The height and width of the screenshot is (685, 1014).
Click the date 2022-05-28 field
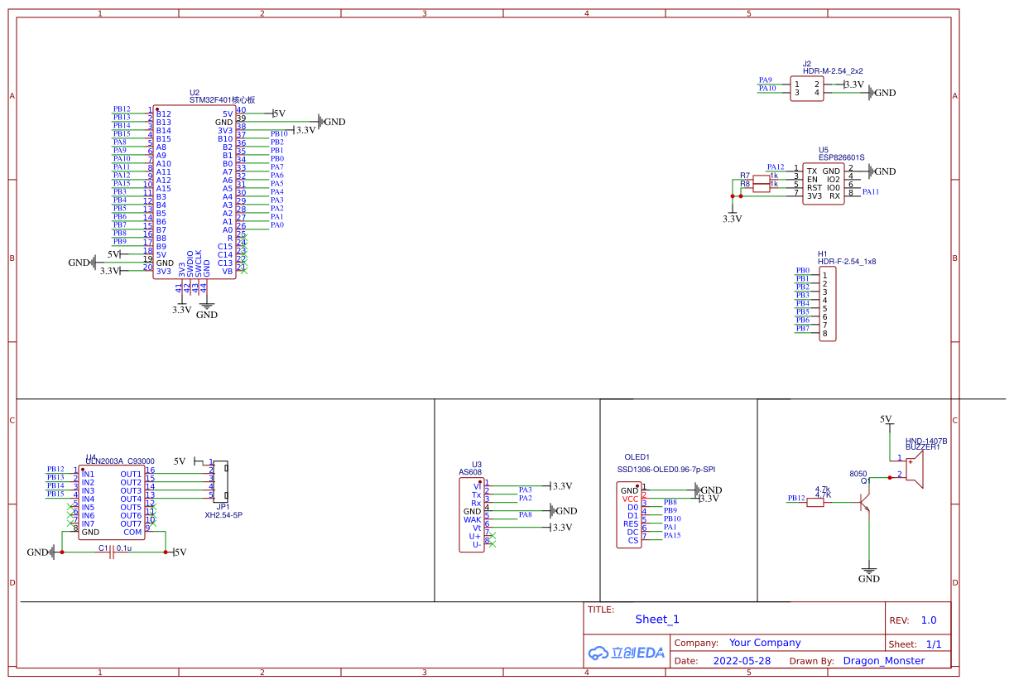coord(742,661)
